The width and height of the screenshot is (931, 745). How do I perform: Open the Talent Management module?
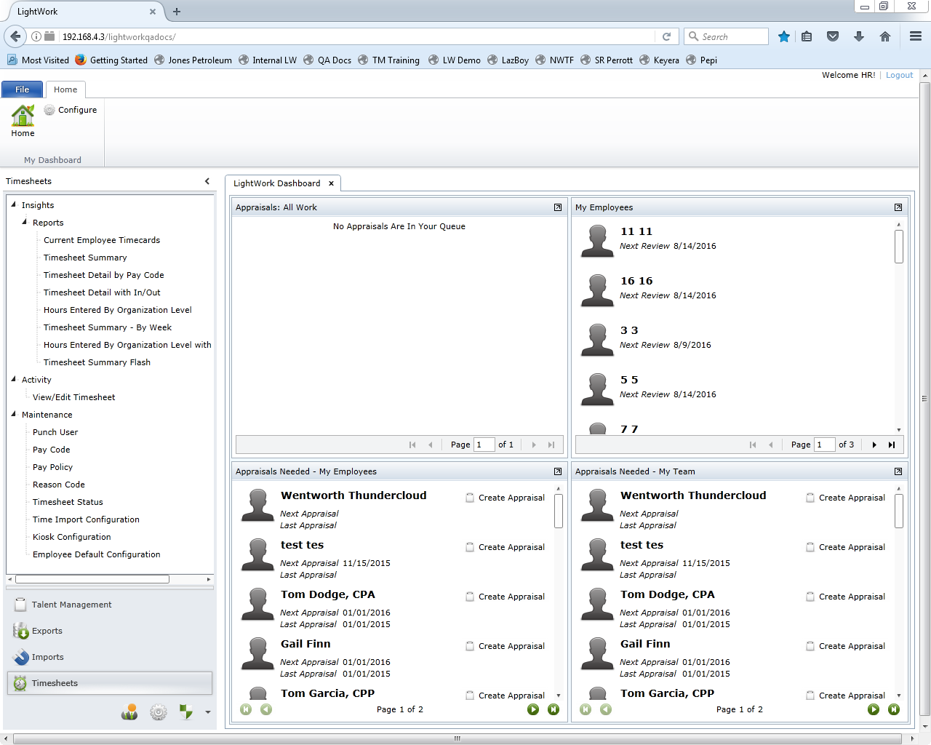pos(71,605)
